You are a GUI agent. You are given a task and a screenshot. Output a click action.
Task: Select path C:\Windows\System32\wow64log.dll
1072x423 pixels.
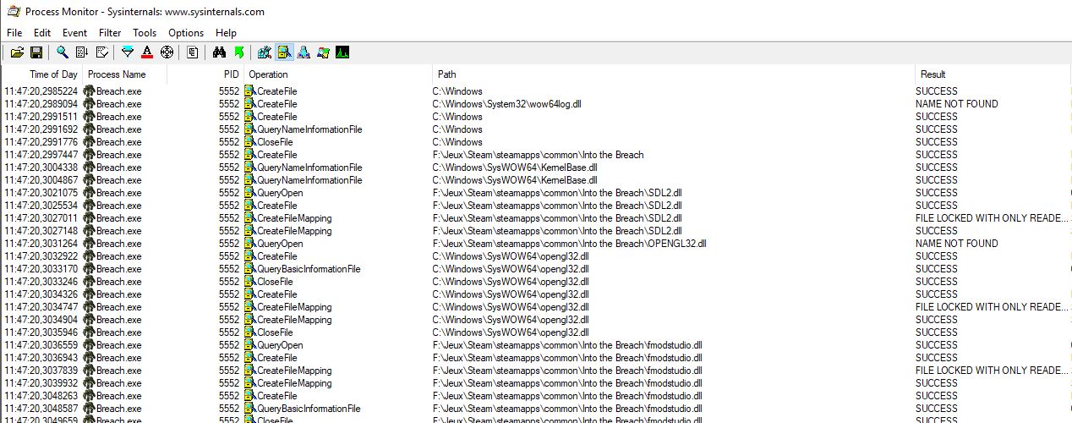pyautogui.click(x=506, y=104)
